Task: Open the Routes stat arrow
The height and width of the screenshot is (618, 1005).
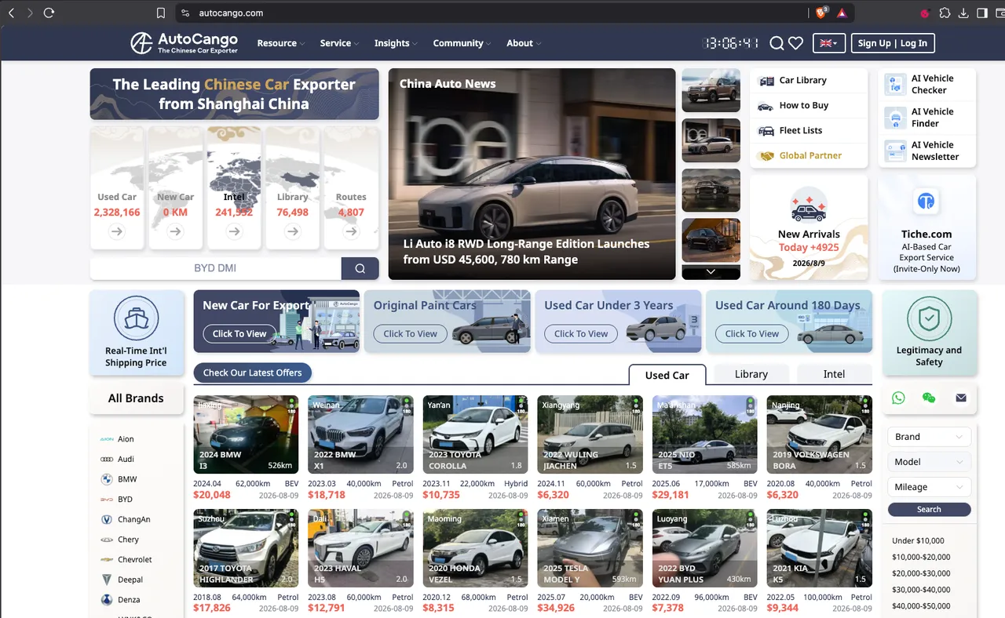Action: pos(351,231)
